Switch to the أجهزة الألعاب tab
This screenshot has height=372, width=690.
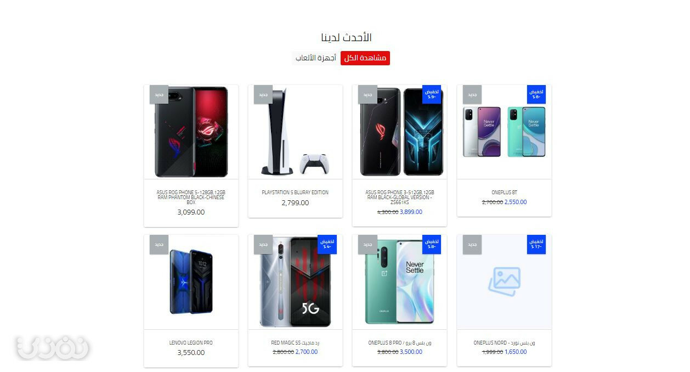[x=315, y=58]
